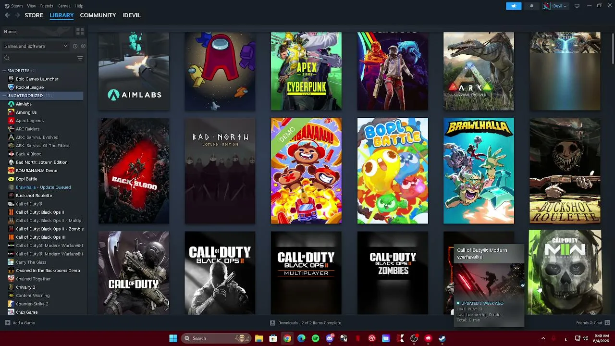Open Steam from the taskbar
Viewport: 615px width, 346px height.
442,338
